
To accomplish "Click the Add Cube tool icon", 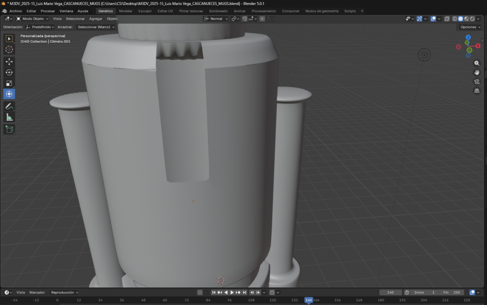I will 9,129.
